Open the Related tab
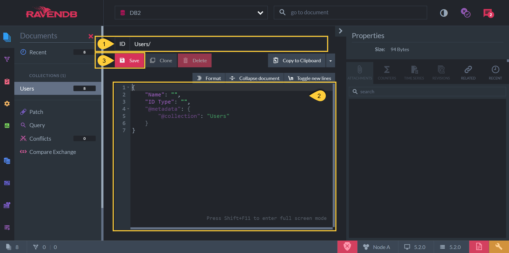 pos(468,73)
